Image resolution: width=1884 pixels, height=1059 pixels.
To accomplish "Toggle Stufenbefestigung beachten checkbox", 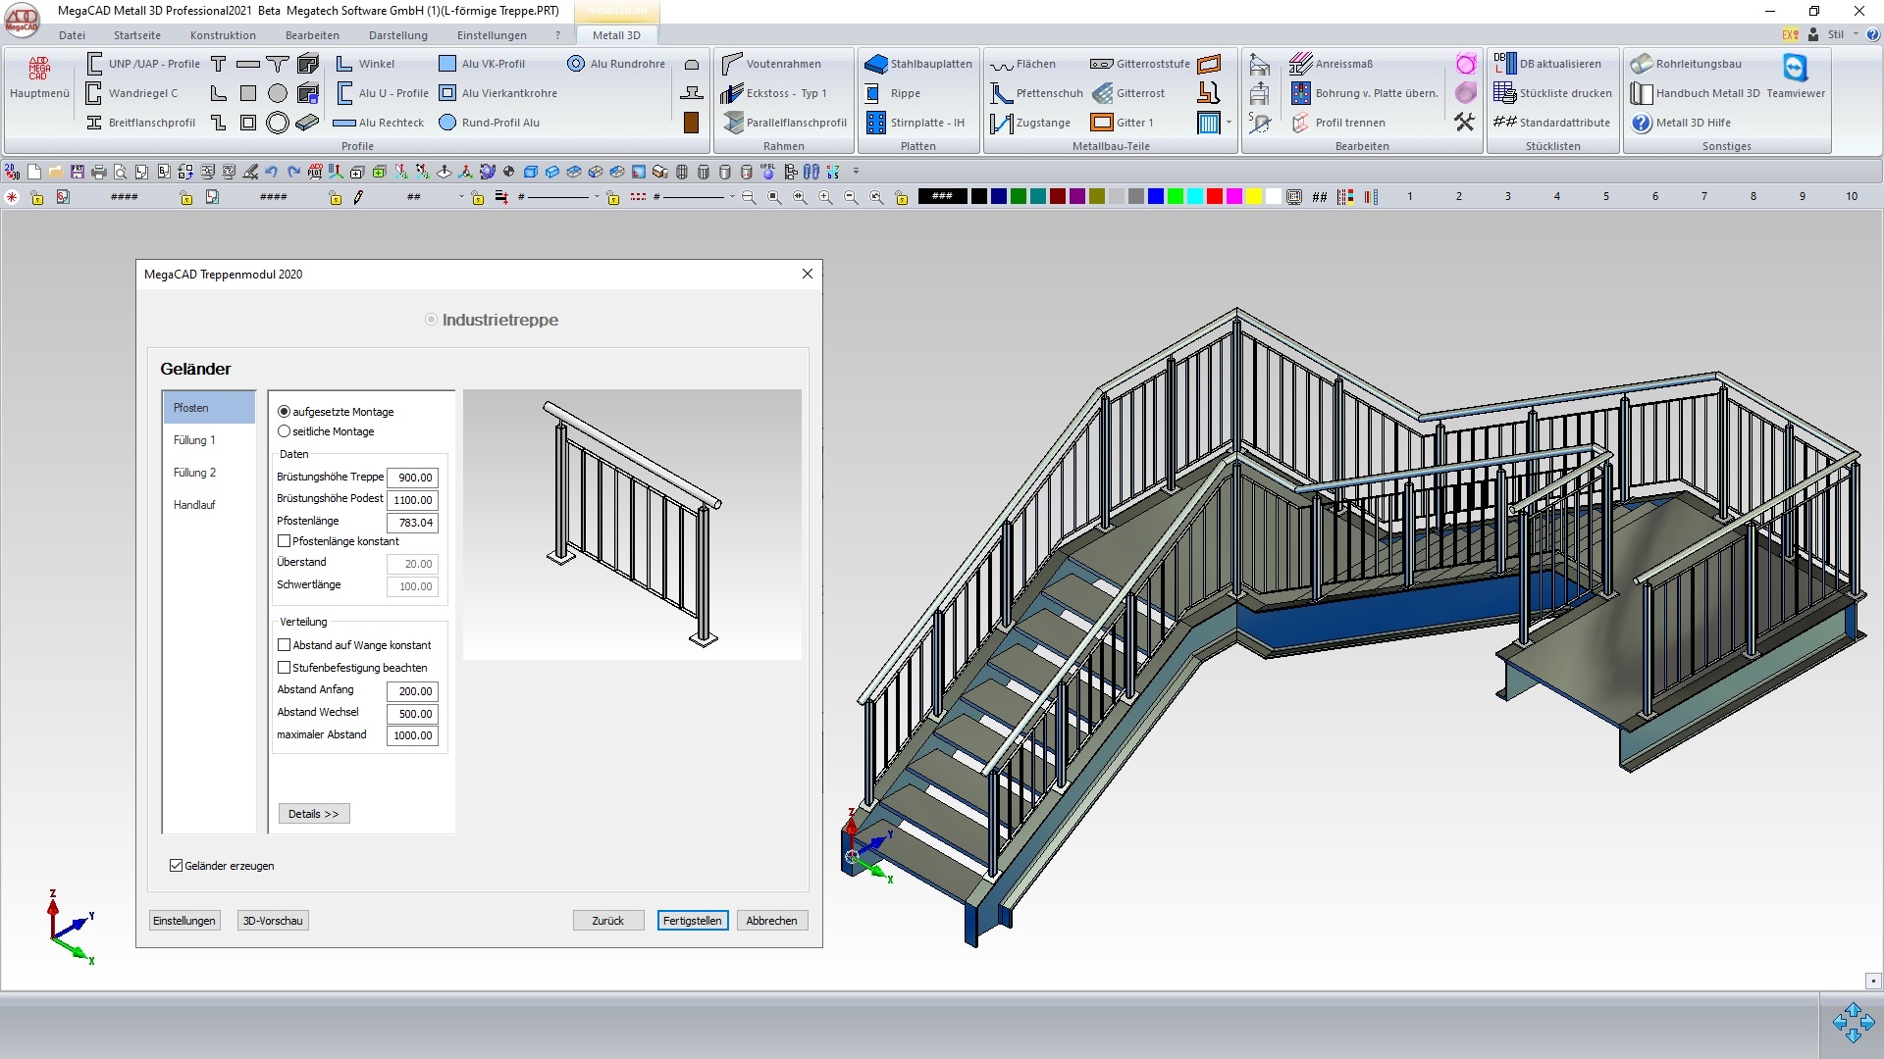I will click(x=285, y=668).
